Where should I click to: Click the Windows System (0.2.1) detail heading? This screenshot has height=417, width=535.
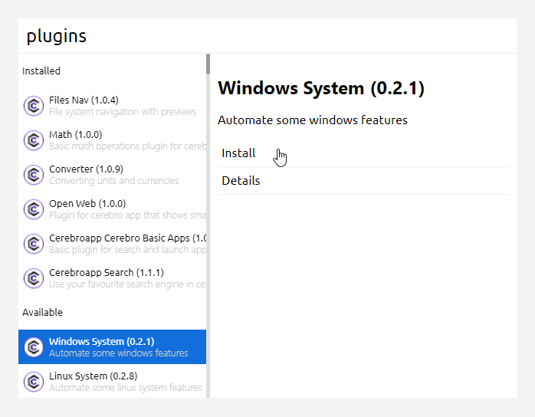pos(321,88)
